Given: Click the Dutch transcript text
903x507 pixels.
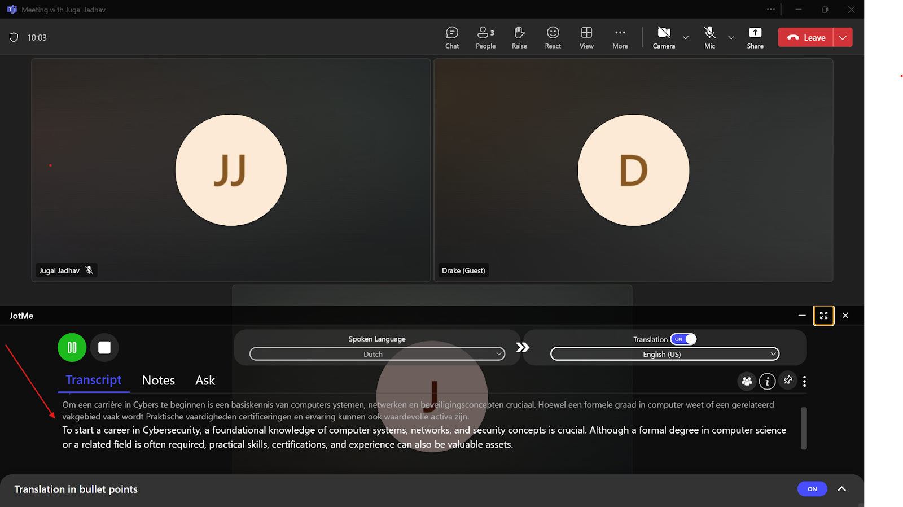Looking at the screenshot, I should pos(418,410).
